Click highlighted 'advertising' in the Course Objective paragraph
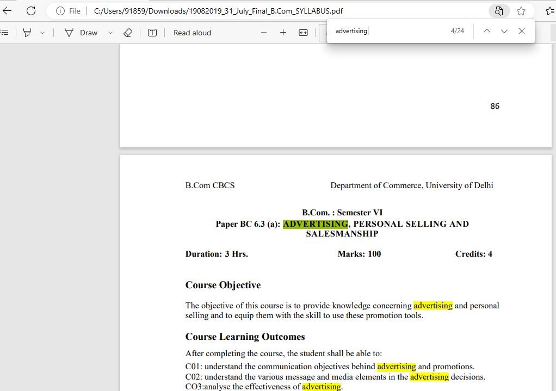Screen dimensions: 556x391 point(433,306)
